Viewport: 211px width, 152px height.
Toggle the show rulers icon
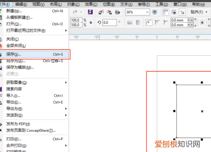(165, 12)
